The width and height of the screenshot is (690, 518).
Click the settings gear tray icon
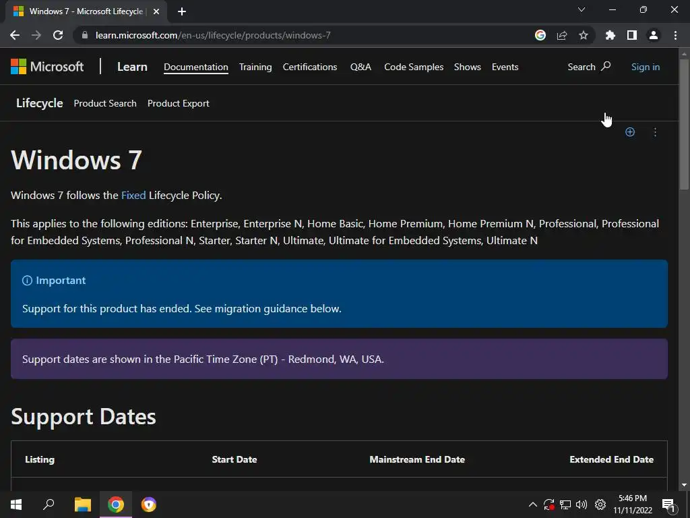tap(600, 505)
